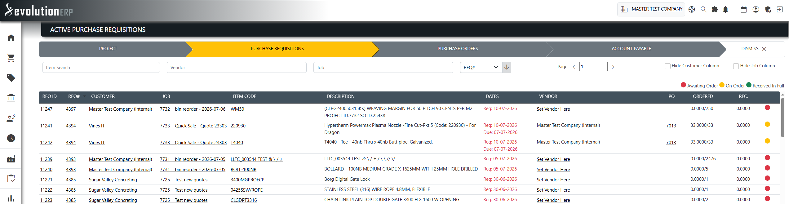The height and width of the screenshot is (204, 789).
Task: Click REQ# column sort indicator in header
Action: (x=85, y=96)
